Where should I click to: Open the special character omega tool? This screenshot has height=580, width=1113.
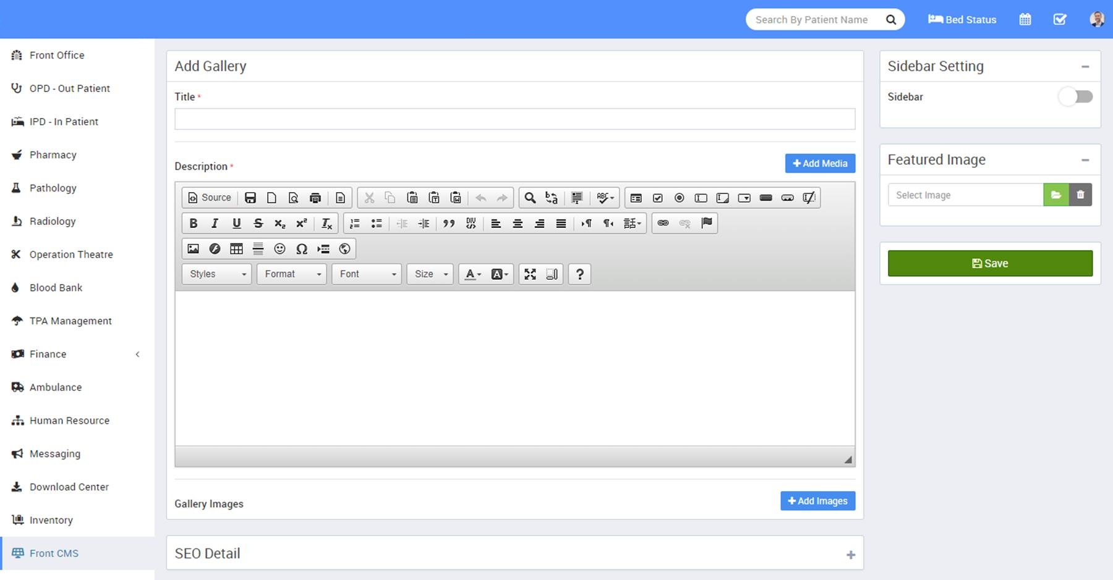(301, 249)
